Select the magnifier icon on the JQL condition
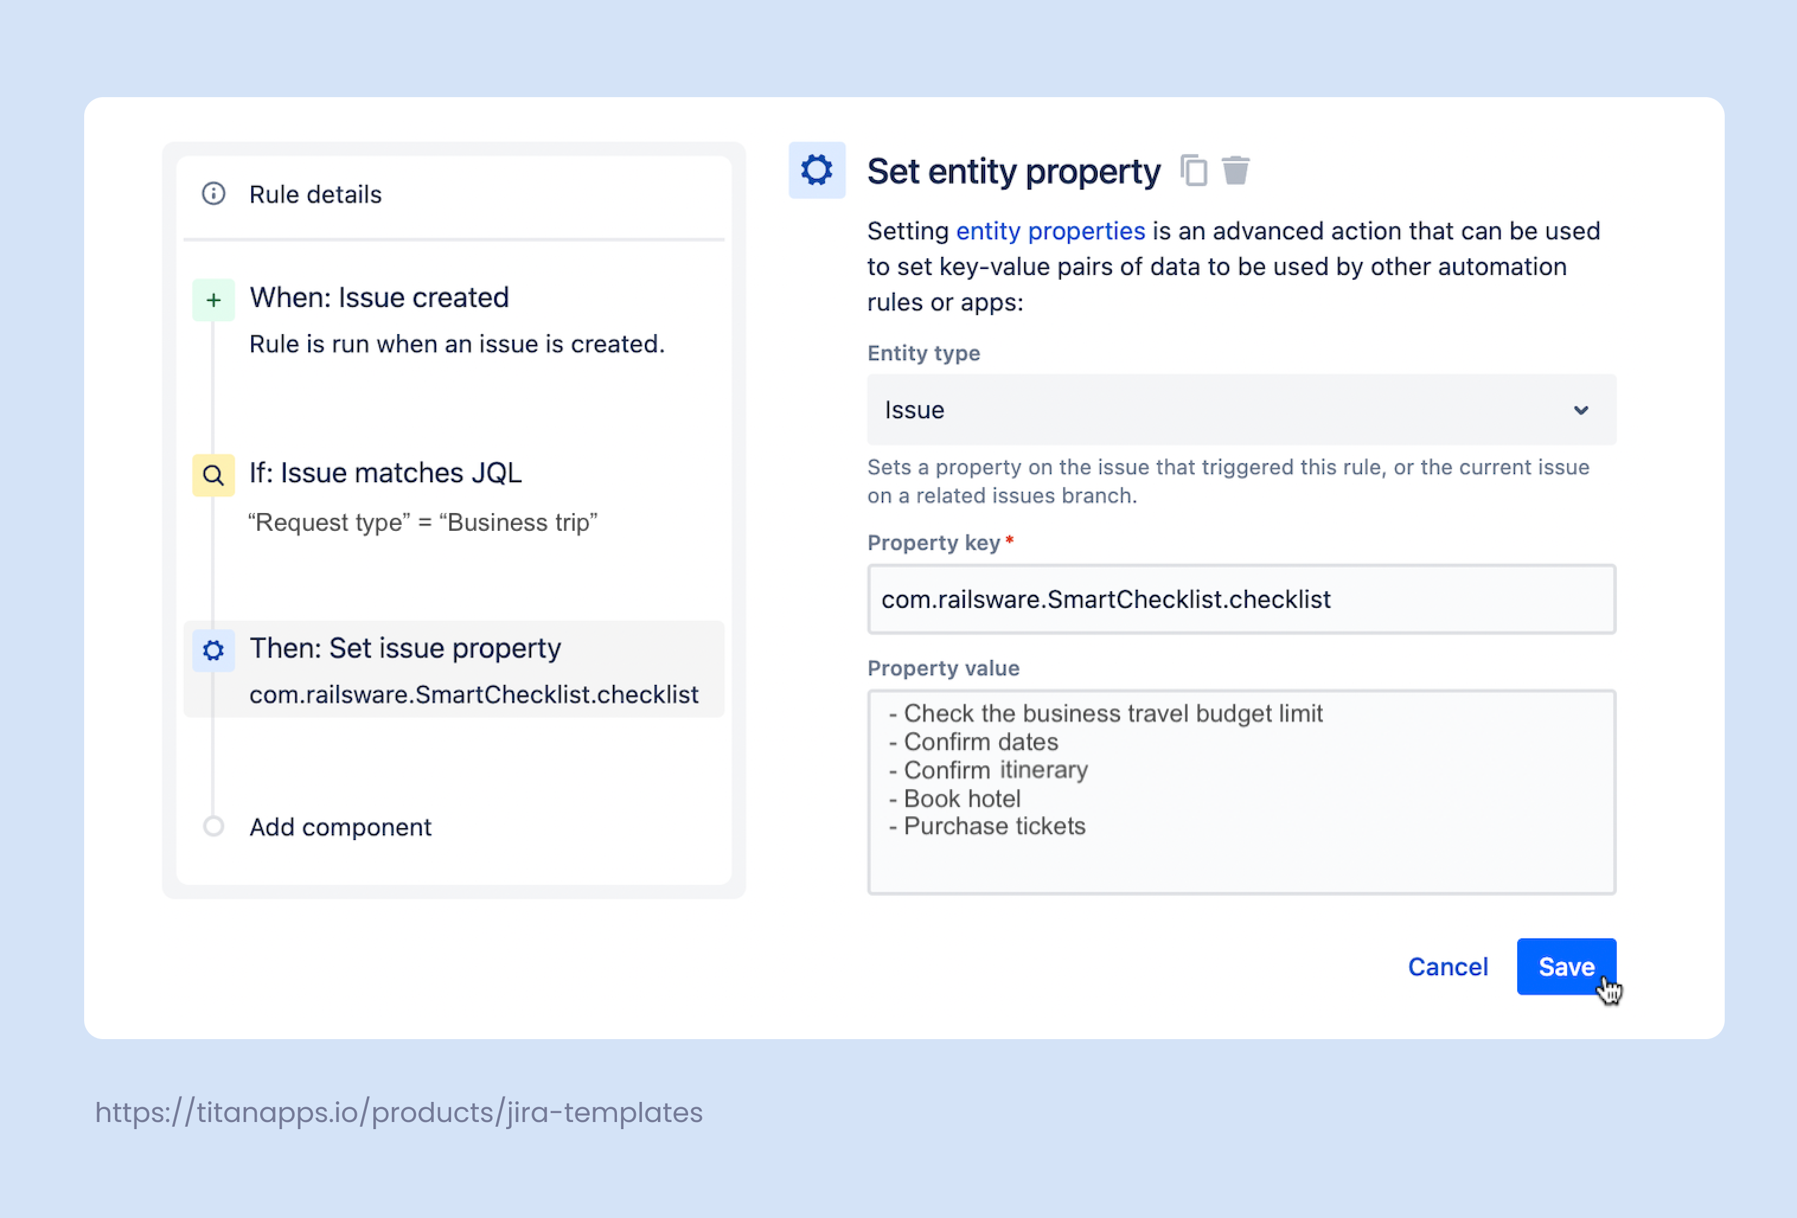Screen dimensions: 1797x1218 tap(213, 475)
